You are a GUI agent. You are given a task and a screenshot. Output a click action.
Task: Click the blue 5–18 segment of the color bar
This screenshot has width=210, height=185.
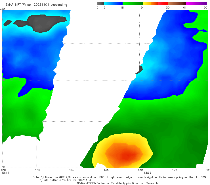[113, 3]
